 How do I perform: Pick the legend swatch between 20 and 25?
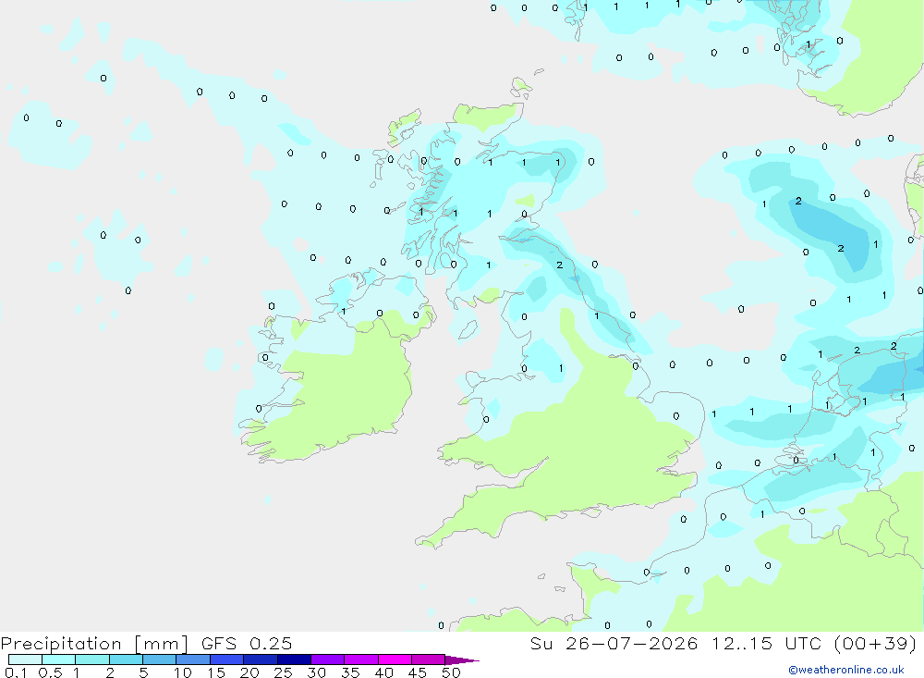(261, 660)
